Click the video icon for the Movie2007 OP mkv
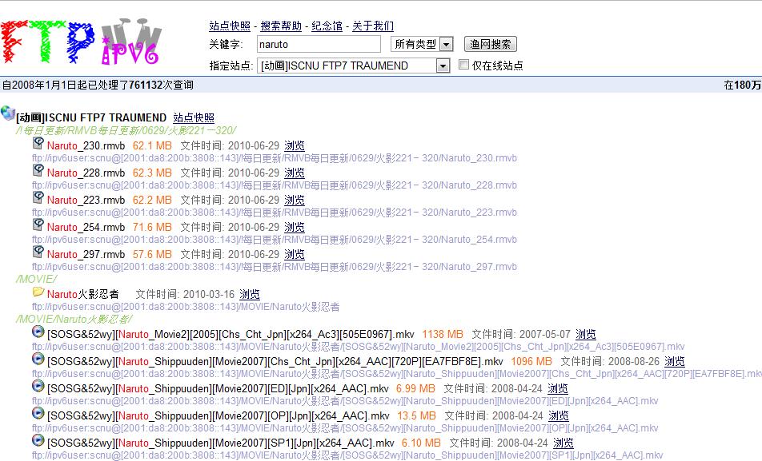The image size is (762, 461). [x=38, y=413]
